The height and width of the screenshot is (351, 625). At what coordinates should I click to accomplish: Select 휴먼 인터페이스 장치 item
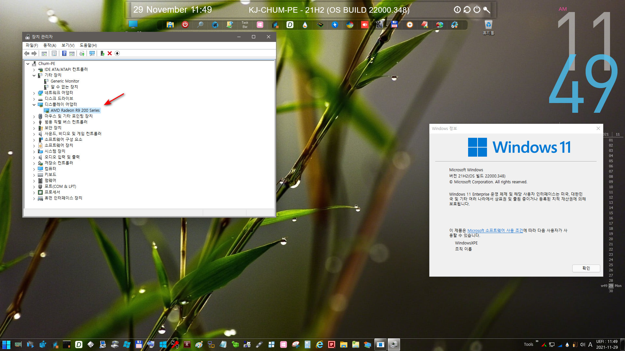(x=63, y=198)
